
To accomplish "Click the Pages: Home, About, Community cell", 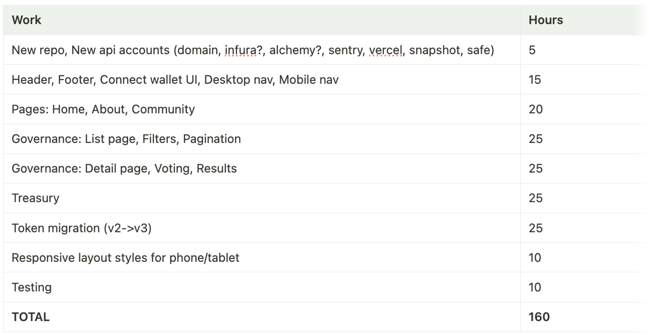I will [262, 109].
